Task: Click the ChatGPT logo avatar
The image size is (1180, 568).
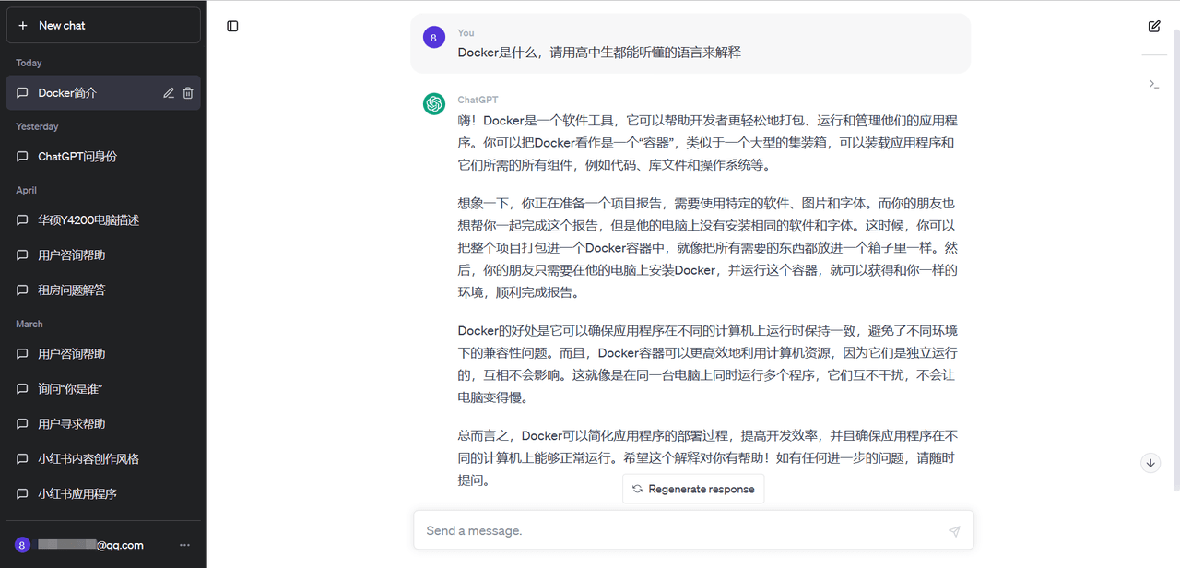Action: (434, 104)
